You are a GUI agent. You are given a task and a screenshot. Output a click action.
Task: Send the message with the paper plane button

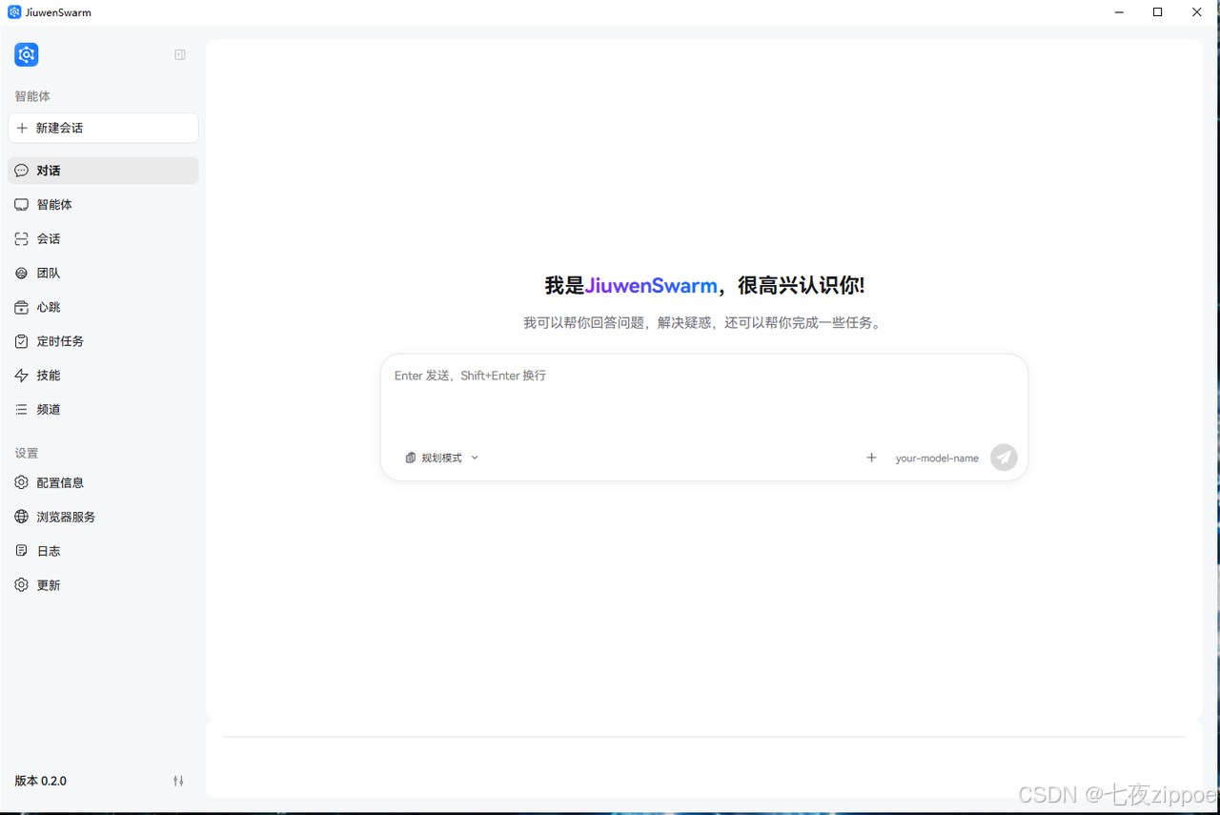pos(1004,458)
